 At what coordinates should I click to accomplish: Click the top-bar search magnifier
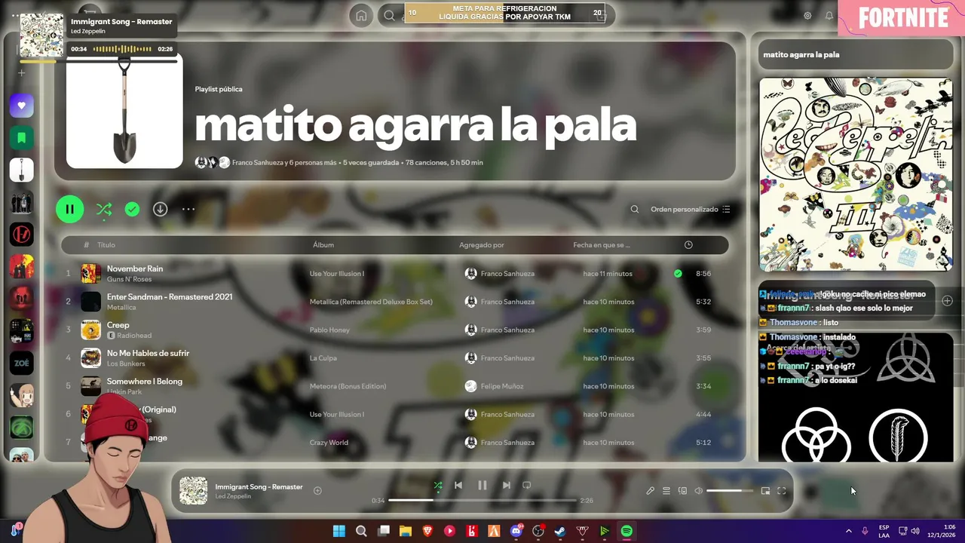(x=389, y=15)
